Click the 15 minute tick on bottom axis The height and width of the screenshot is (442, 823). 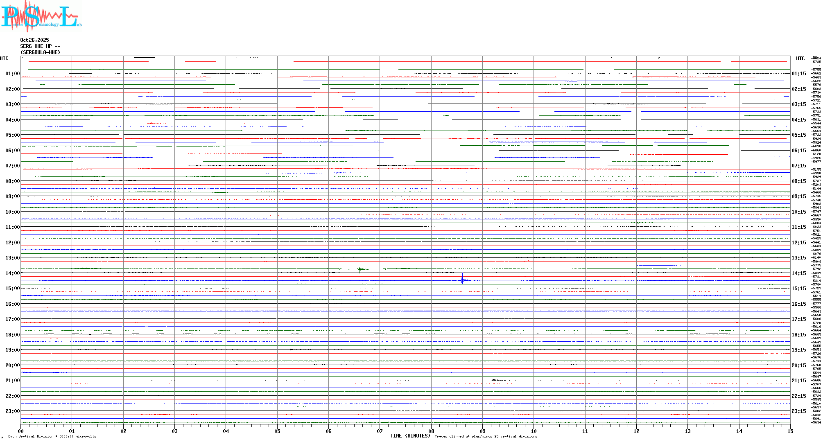click(x=790, y=431)
